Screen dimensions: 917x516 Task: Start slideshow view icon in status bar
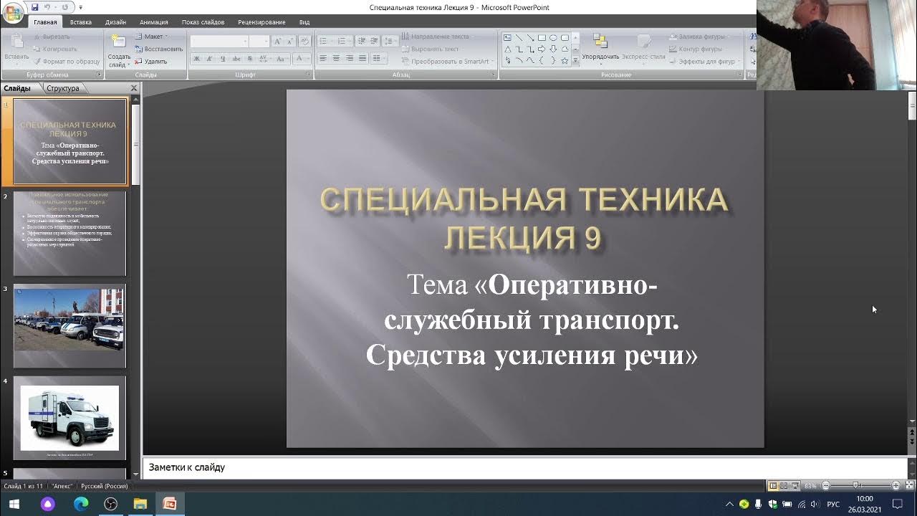795,486
